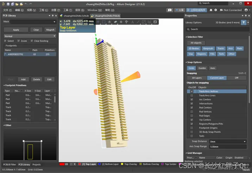Open the feedback chat icon in top bar
The height and width of the screenshot is (173, 252).
(170, 10)
